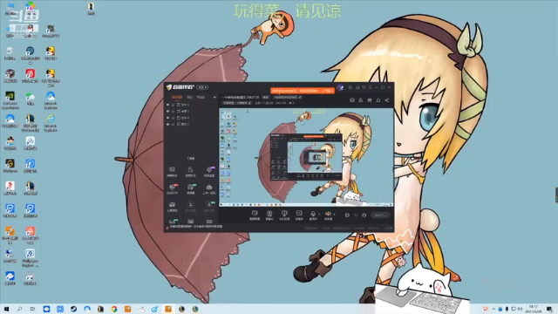This screenshot has width=558, height=314.
Task: Select the Internet Explorer desktop icon
Action: pos(51,122)
